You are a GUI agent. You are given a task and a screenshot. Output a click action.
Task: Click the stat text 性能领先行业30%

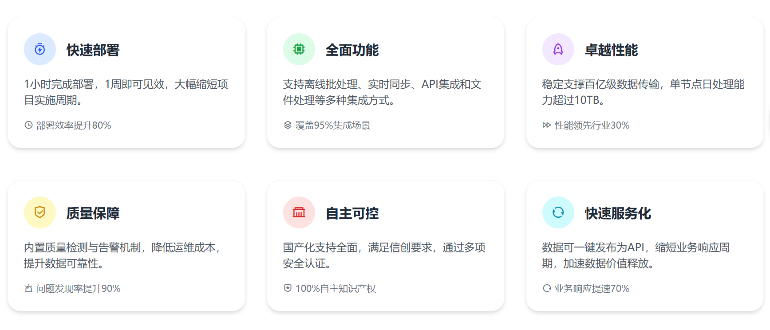592,125
